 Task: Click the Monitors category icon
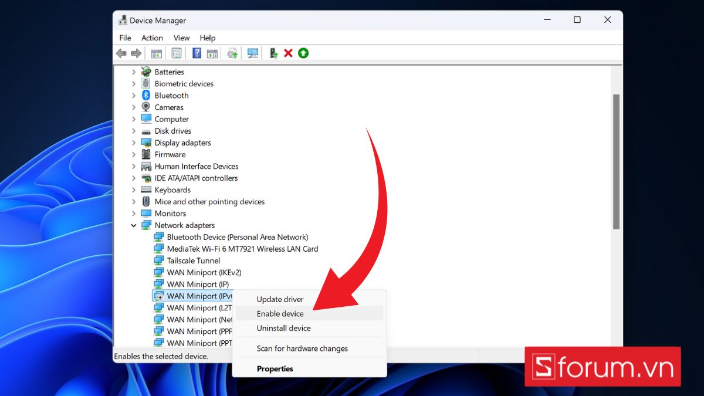(146, 214)
